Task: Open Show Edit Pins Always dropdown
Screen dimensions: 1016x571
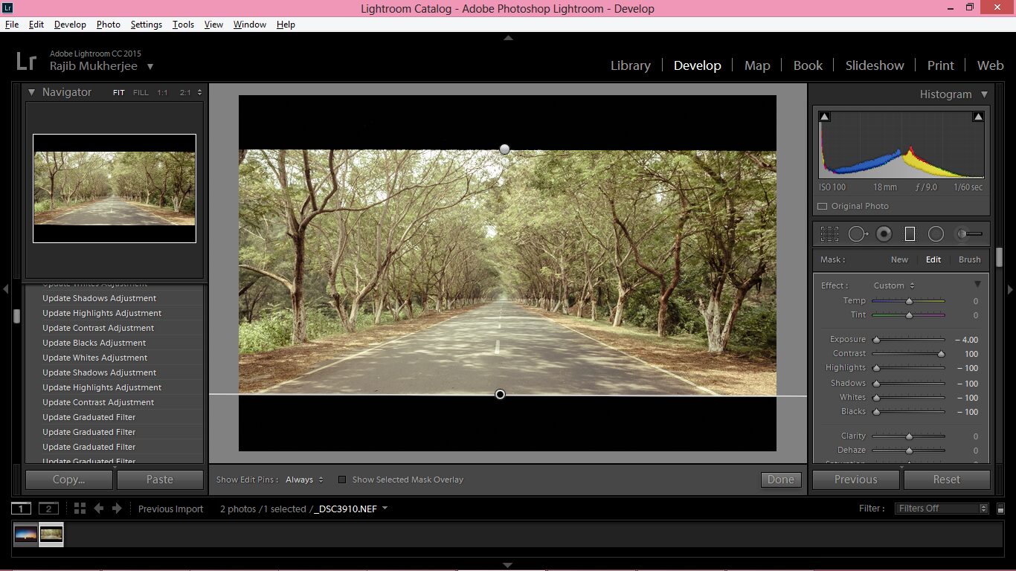Action: [x=304, y=480]
